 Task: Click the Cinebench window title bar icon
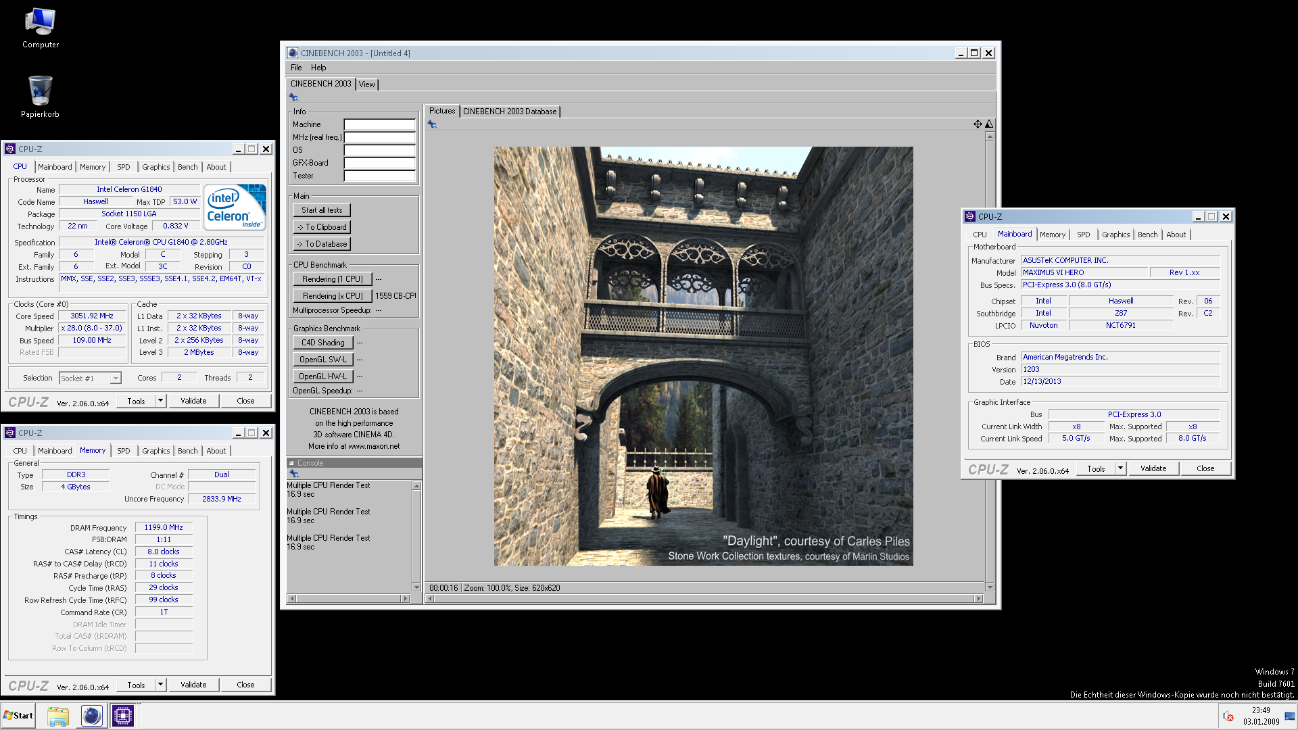[293, 53]
